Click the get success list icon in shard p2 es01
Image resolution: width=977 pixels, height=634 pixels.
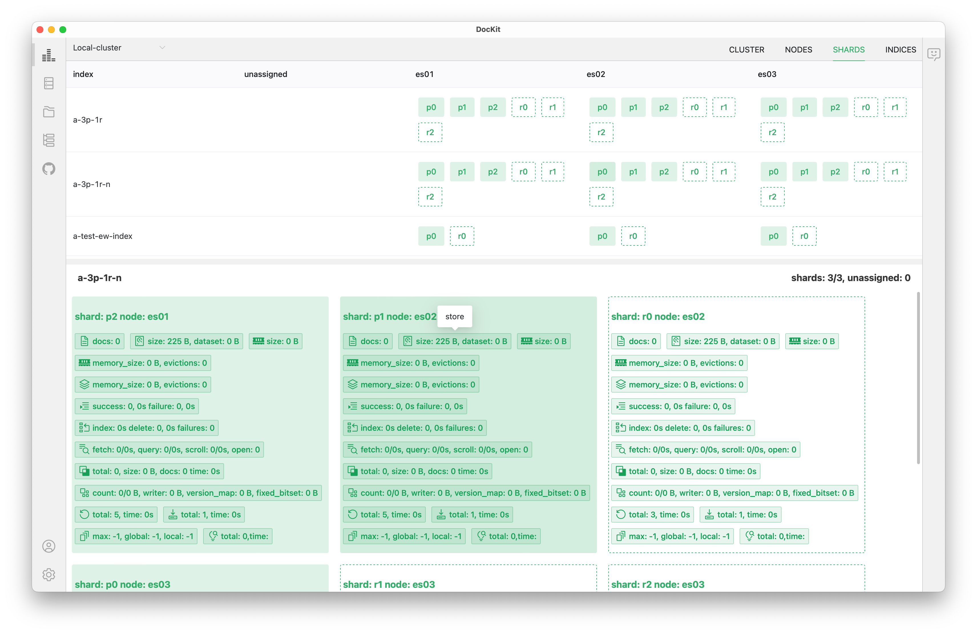coord(84,407)
